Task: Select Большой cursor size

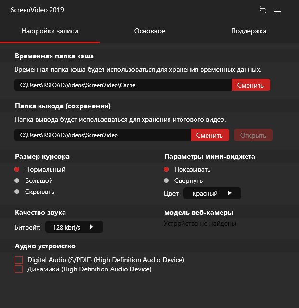Action: 17,180
